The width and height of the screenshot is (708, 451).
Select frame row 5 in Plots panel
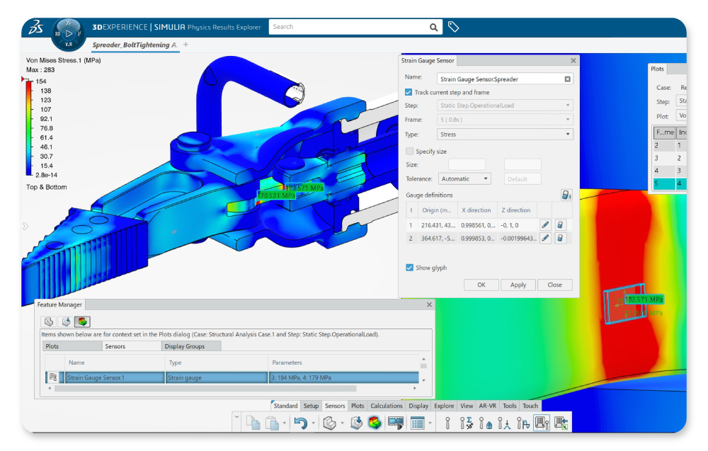pos(670,183)
